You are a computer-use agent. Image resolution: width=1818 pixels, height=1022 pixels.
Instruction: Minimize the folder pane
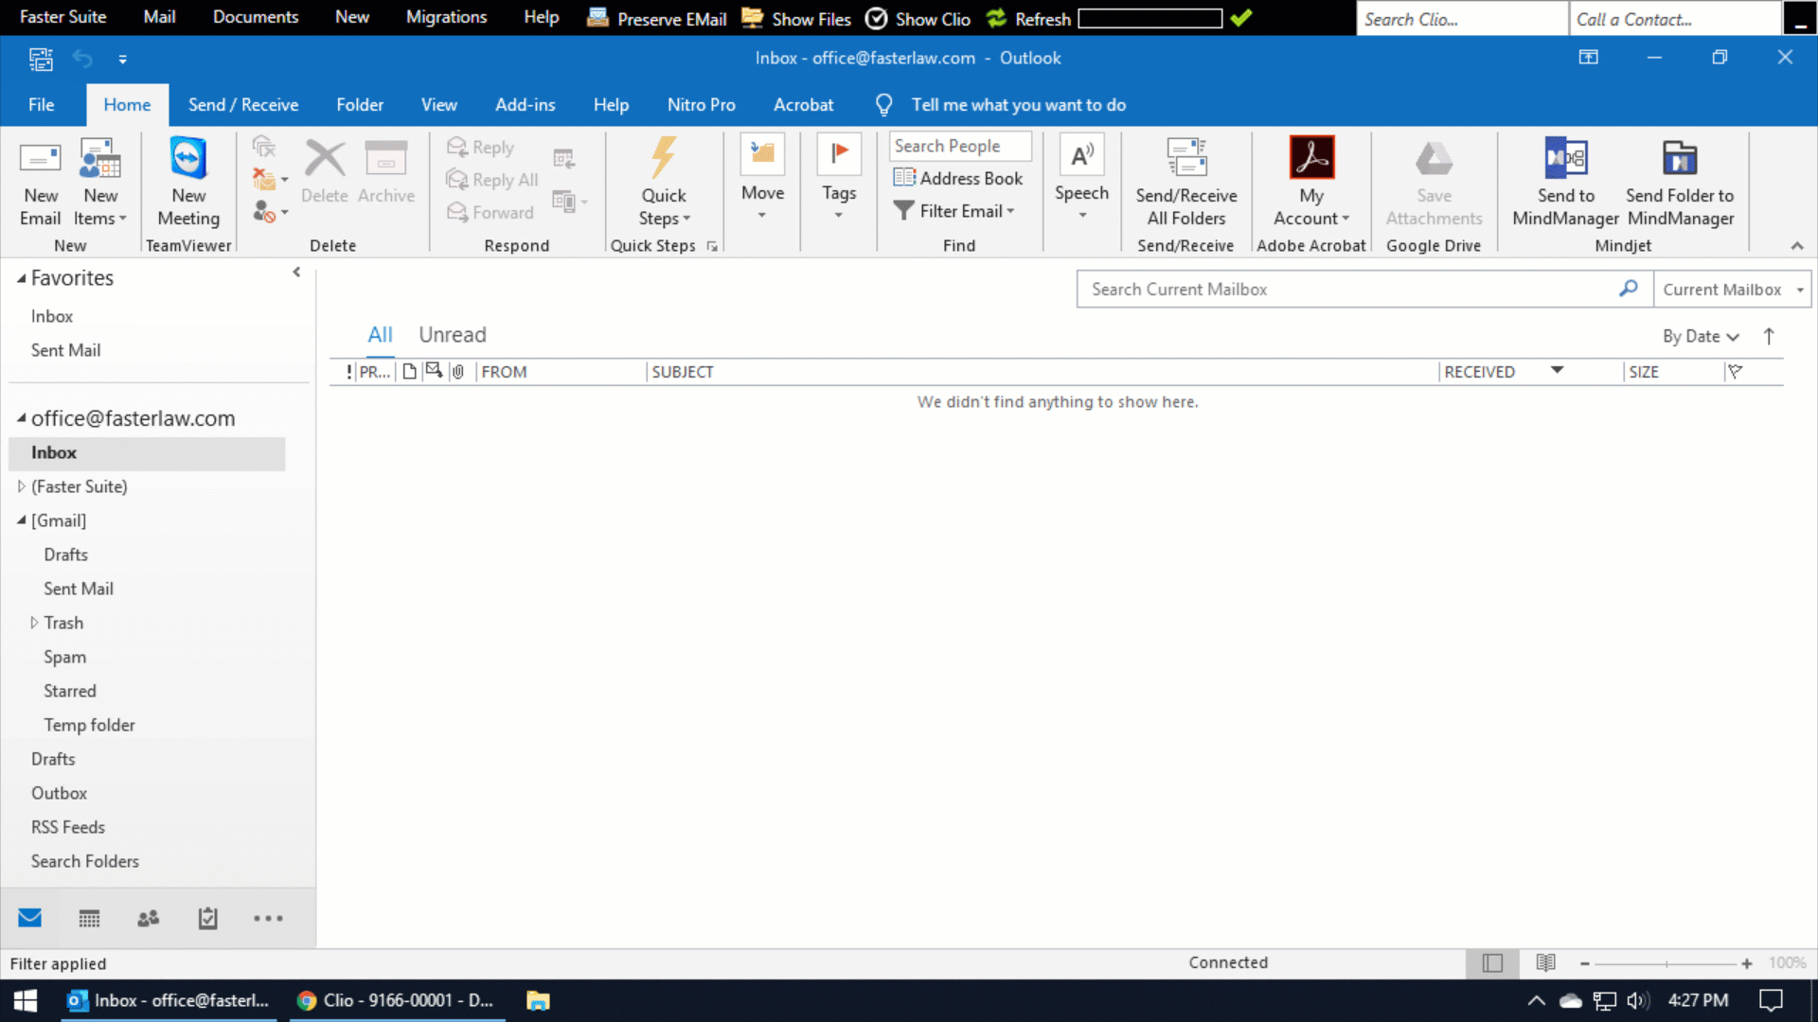click(296, 273)
